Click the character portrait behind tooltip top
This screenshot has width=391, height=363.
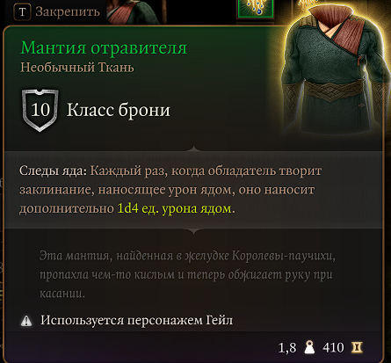coord(135,11)
